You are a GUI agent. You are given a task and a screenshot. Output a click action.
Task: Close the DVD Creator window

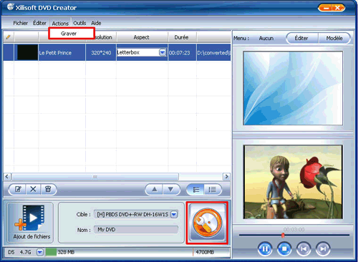(x=337, y=9)
